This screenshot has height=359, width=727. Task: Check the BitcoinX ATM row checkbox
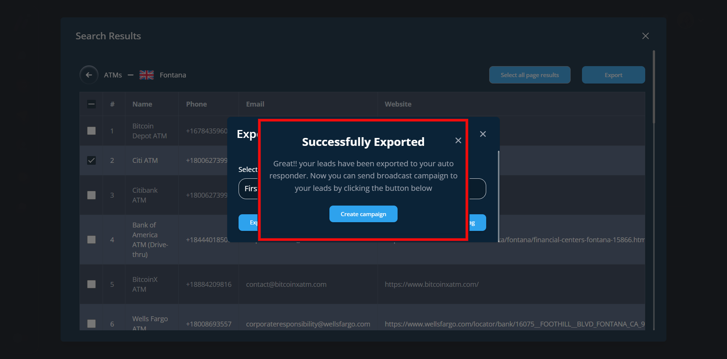pyautogui.click(x=91, y=284)
